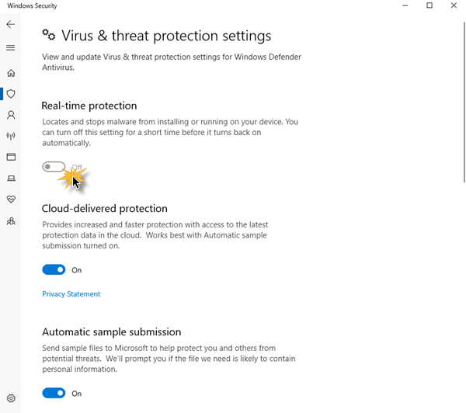The width and height of the screenshot is (466, 413).
Task: Disable Cloud-delivered protection toggle
Action: click(54, 270)
